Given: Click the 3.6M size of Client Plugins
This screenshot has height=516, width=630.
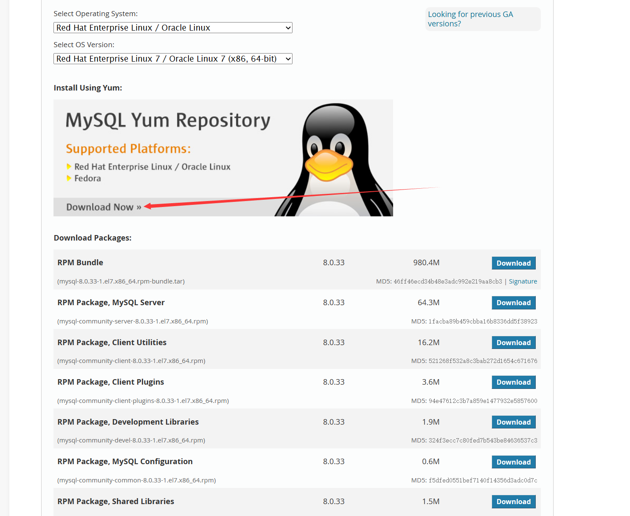Looking at the screenshot, I should pos(430,382).
